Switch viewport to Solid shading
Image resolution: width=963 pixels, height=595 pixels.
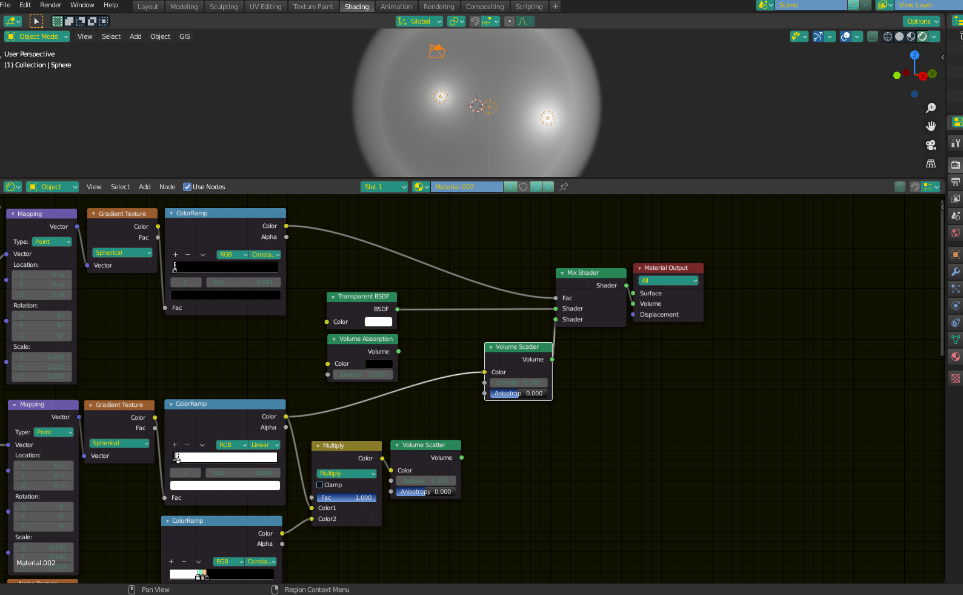(x=899, y=36)
